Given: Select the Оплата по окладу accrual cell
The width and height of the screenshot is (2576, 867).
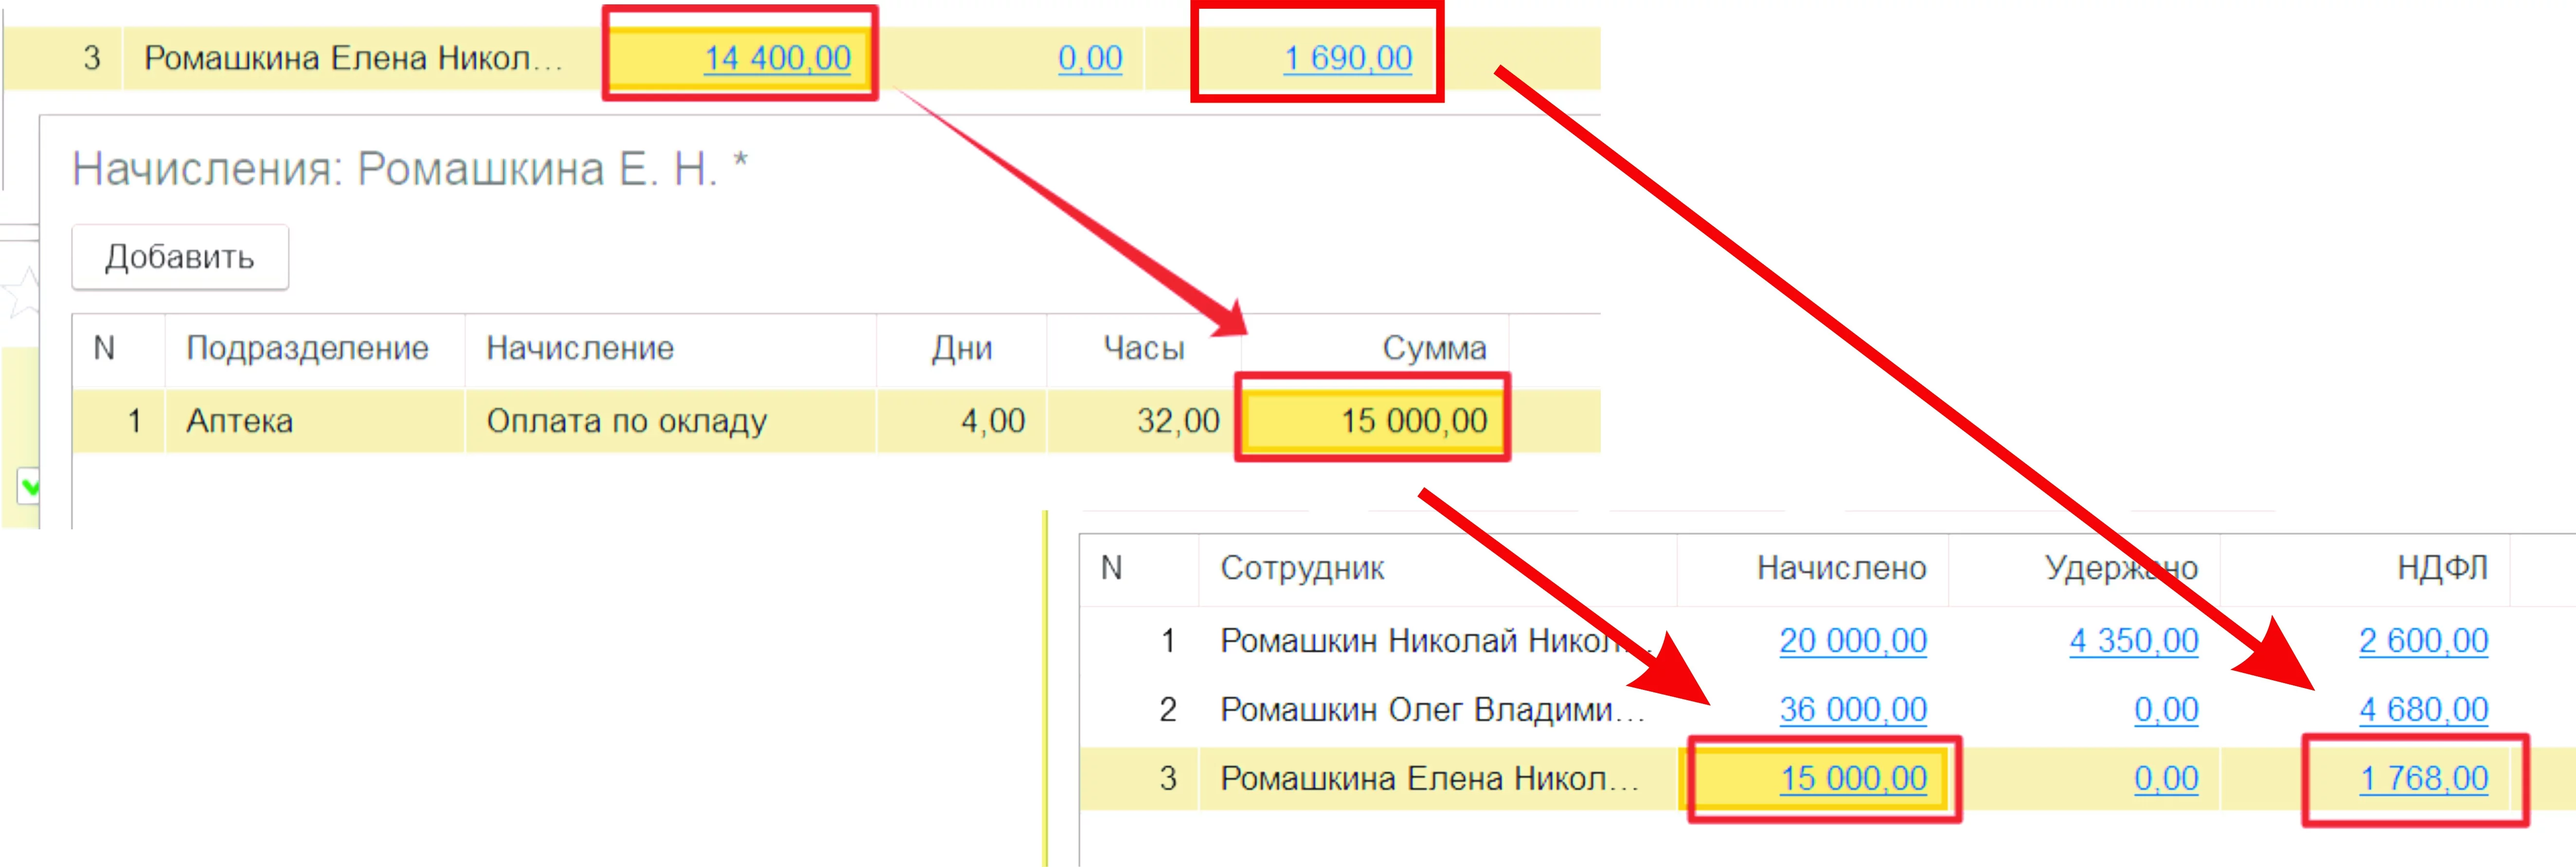Looking at the screenshot, I should [626, 421].
